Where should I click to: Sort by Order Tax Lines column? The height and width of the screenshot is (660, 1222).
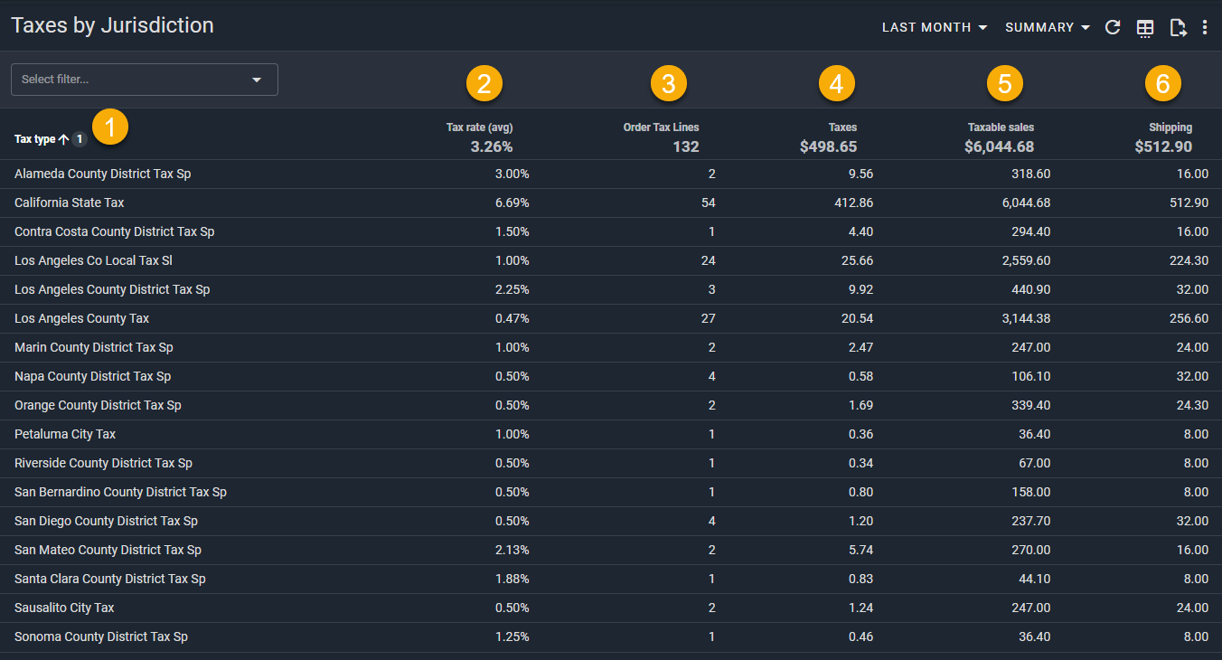[x=661, y=127]
